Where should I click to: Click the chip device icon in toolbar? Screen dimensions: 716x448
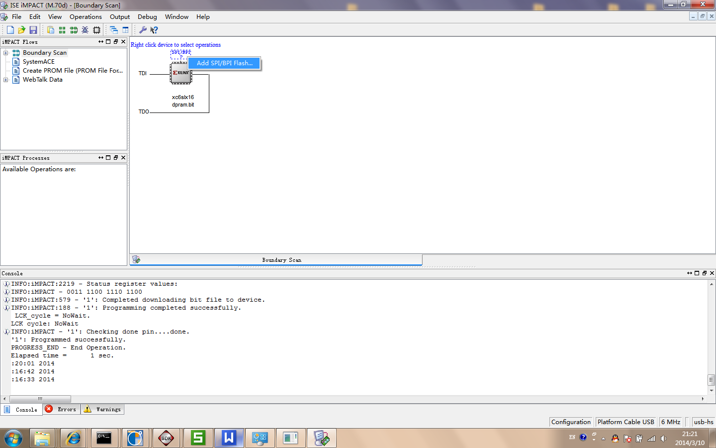pos(96,30)
